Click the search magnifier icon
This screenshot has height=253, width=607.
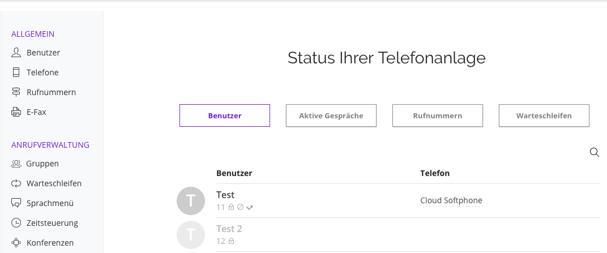tap(594, 152)
